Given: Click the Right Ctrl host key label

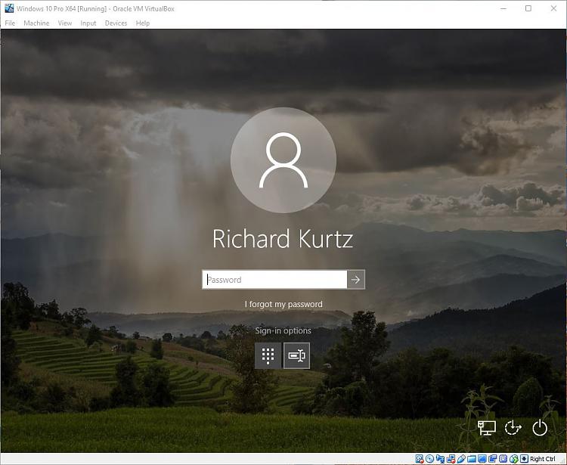Looking at the screenshot, I should click(543, 459).
